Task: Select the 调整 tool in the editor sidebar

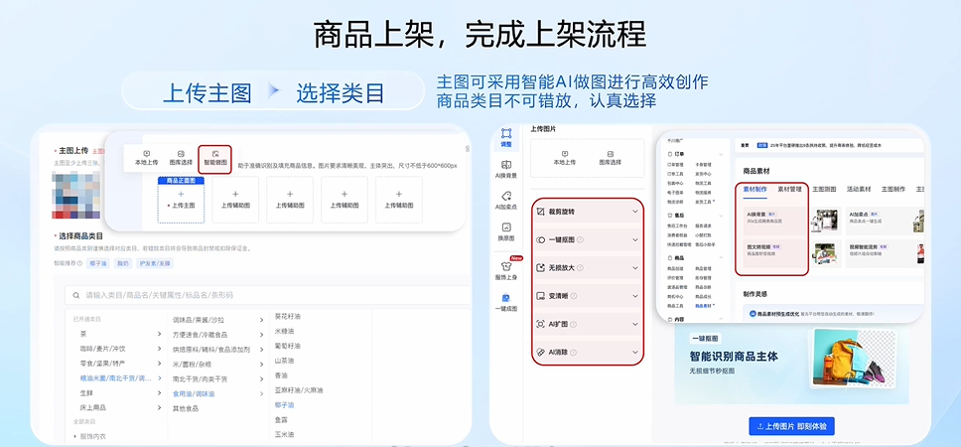Action: [506, 137]
